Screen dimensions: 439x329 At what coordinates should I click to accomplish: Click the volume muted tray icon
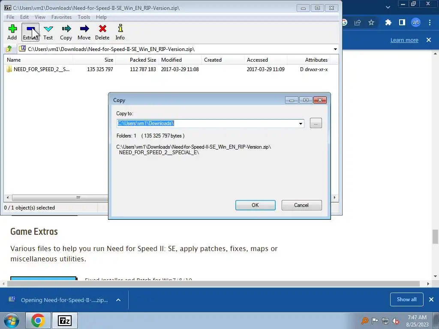click(x=396, y=321)
